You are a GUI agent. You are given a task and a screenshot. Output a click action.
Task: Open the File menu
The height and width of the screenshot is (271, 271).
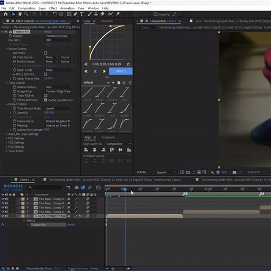[x=4, y=8]
